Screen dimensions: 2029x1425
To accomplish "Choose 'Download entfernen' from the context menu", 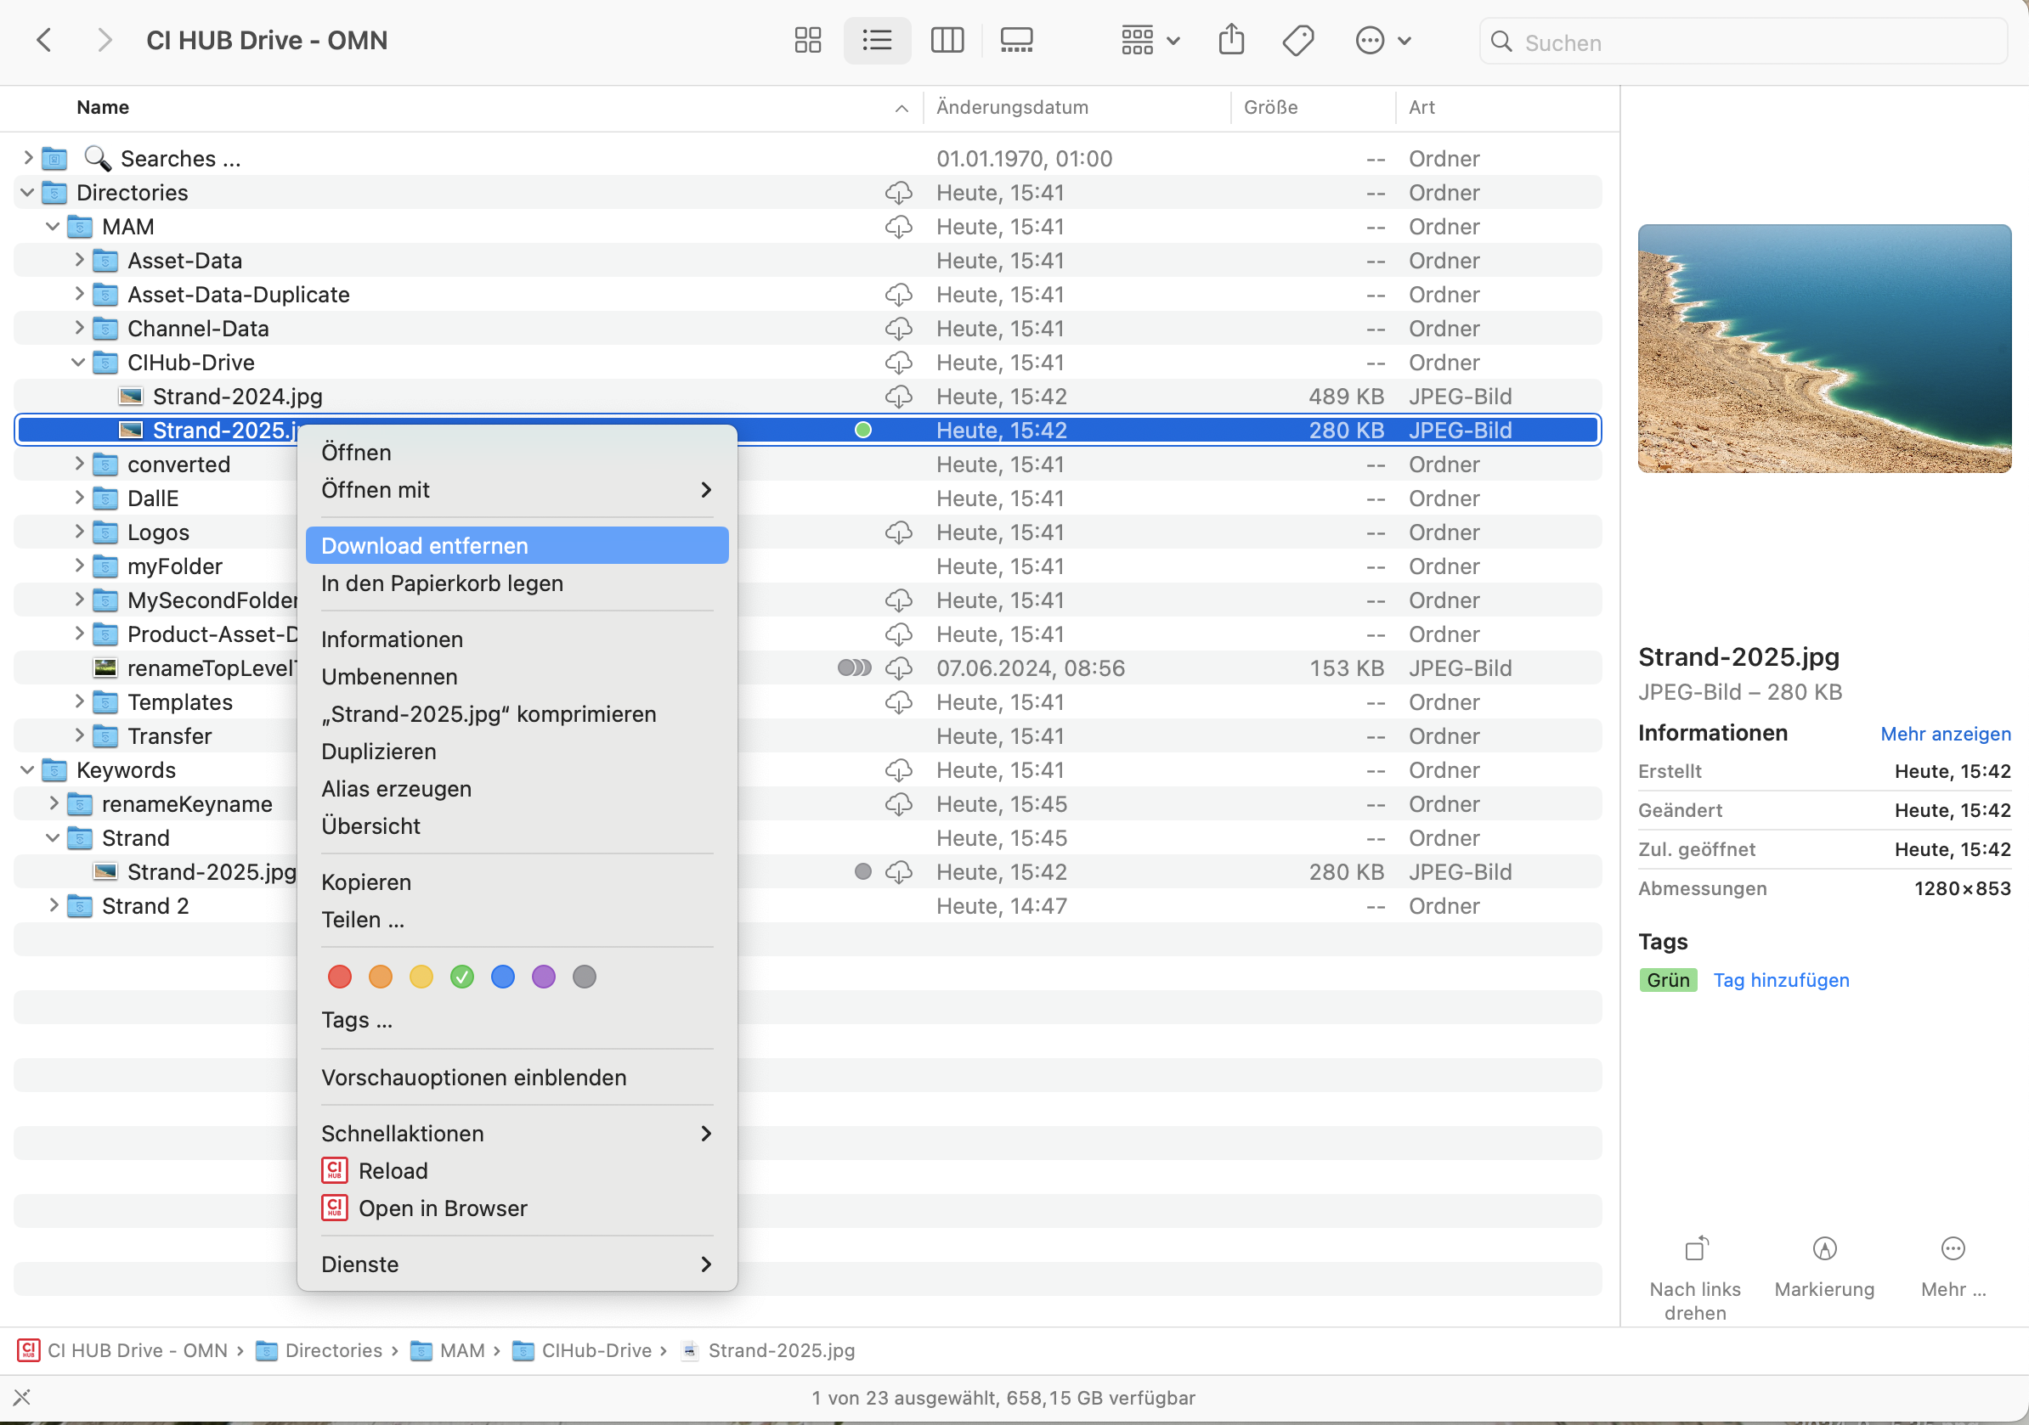I will tap(425, 545).
